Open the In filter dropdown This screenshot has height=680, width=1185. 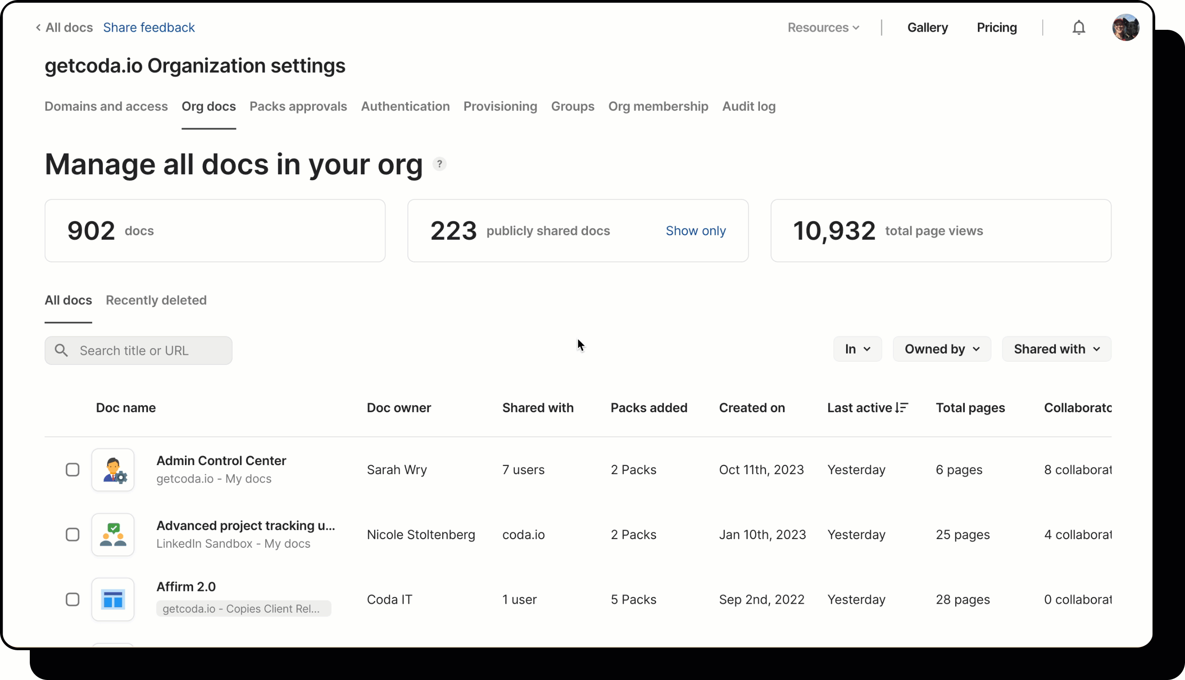click(857, 349)
